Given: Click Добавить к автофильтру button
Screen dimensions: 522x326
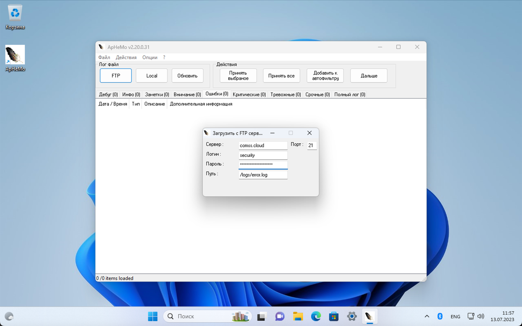Looking at the screenshot, I should [x=325, y=75].
